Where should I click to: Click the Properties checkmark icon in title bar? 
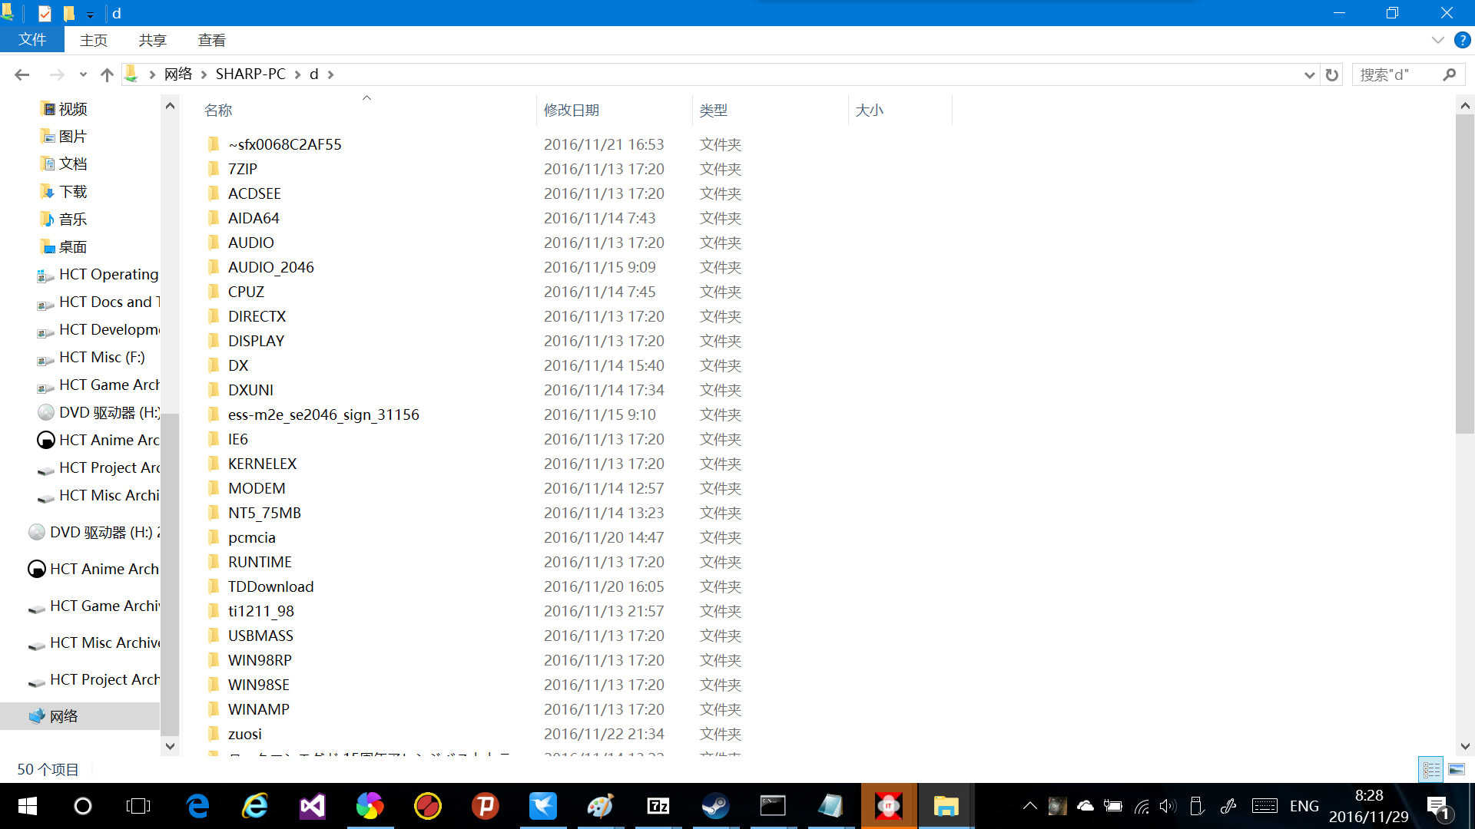coord(45,14)
